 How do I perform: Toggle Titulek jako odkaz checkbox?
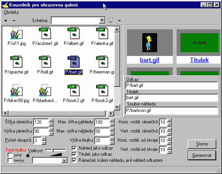coord(74,154)
